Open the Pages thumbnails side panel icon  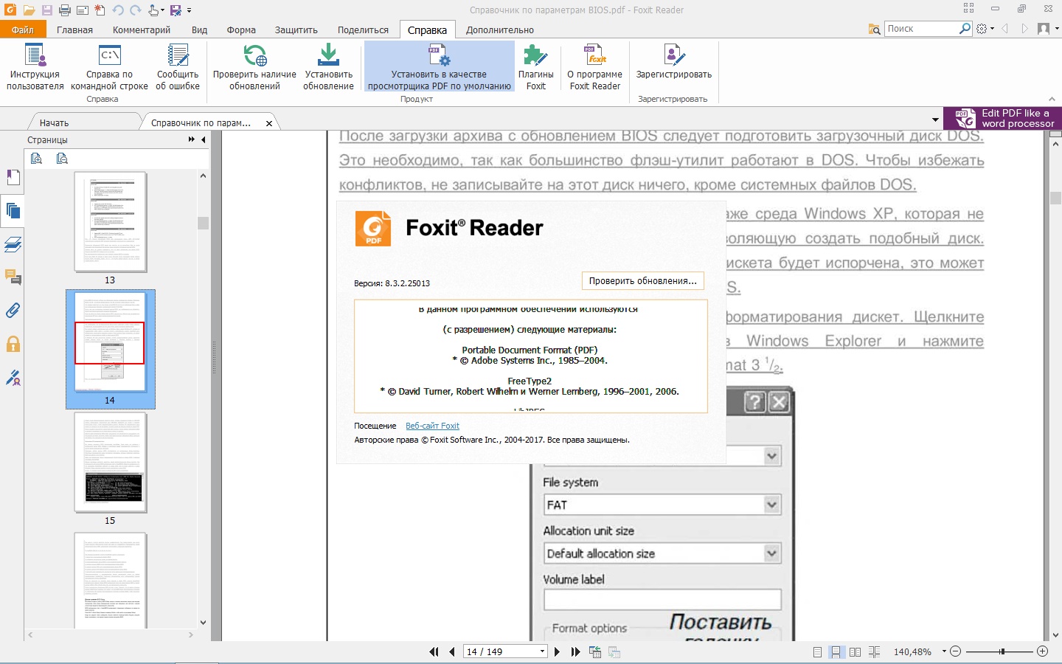coord(13,211)
